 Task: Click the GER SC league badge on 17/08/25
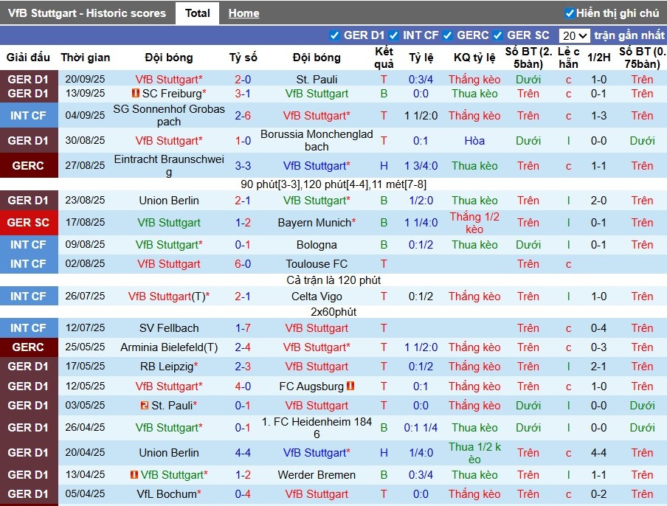pos(28,222)
